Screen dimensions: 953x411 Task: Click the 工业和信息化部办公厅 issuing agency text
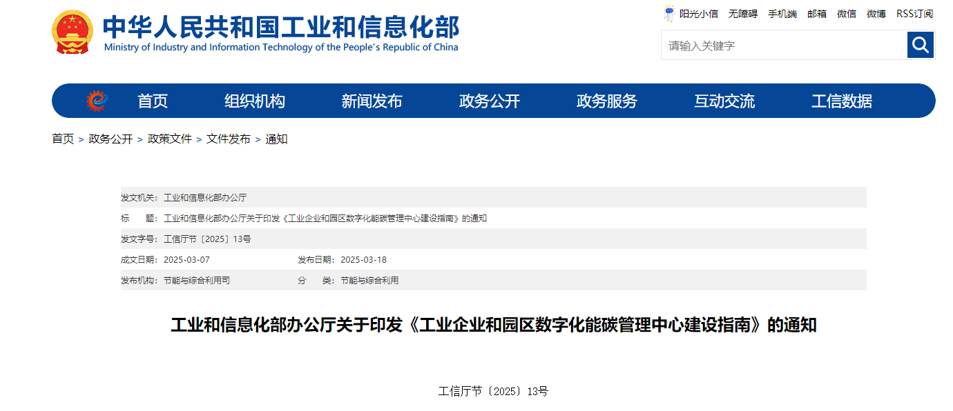[x=205, y=197]
